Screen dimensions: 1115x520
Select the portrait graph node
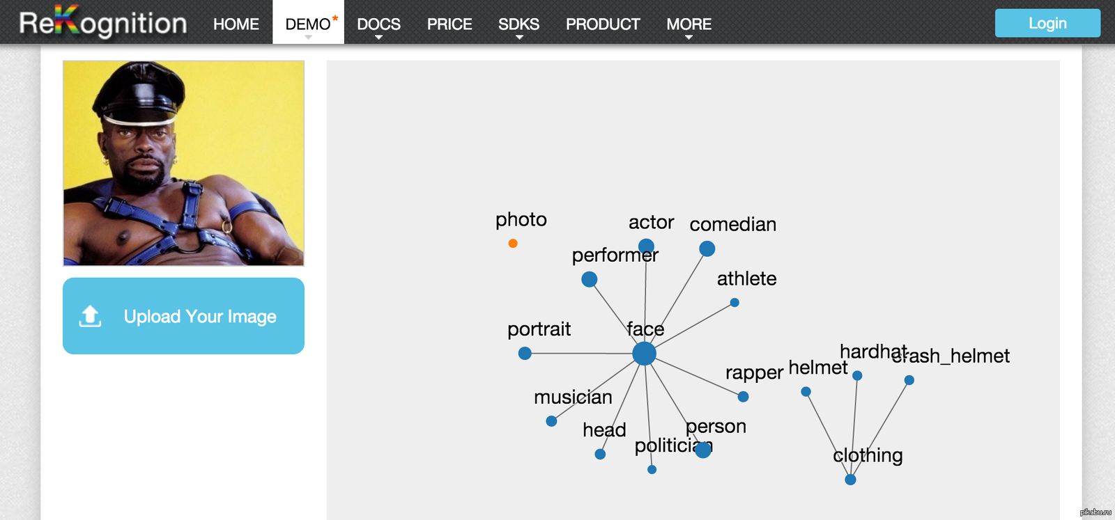pyautogui.click(x=525, y=354)
